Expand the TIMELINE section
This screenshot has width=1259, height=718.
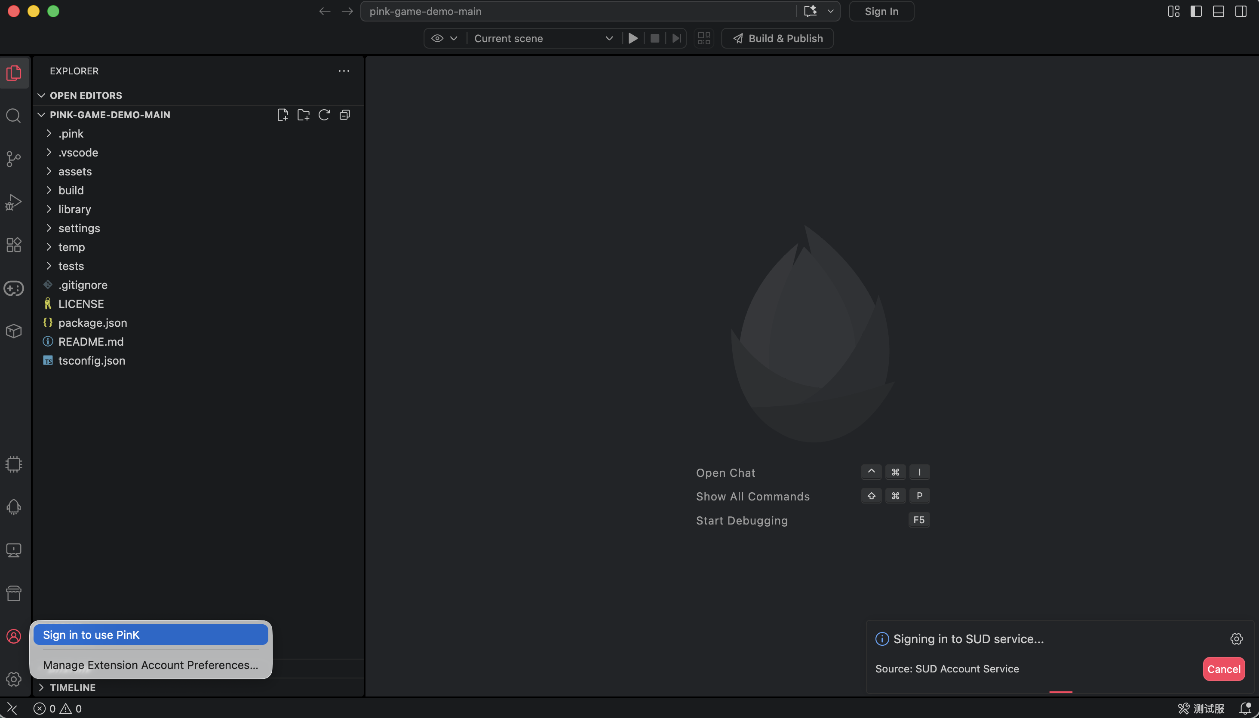point(198,687)
